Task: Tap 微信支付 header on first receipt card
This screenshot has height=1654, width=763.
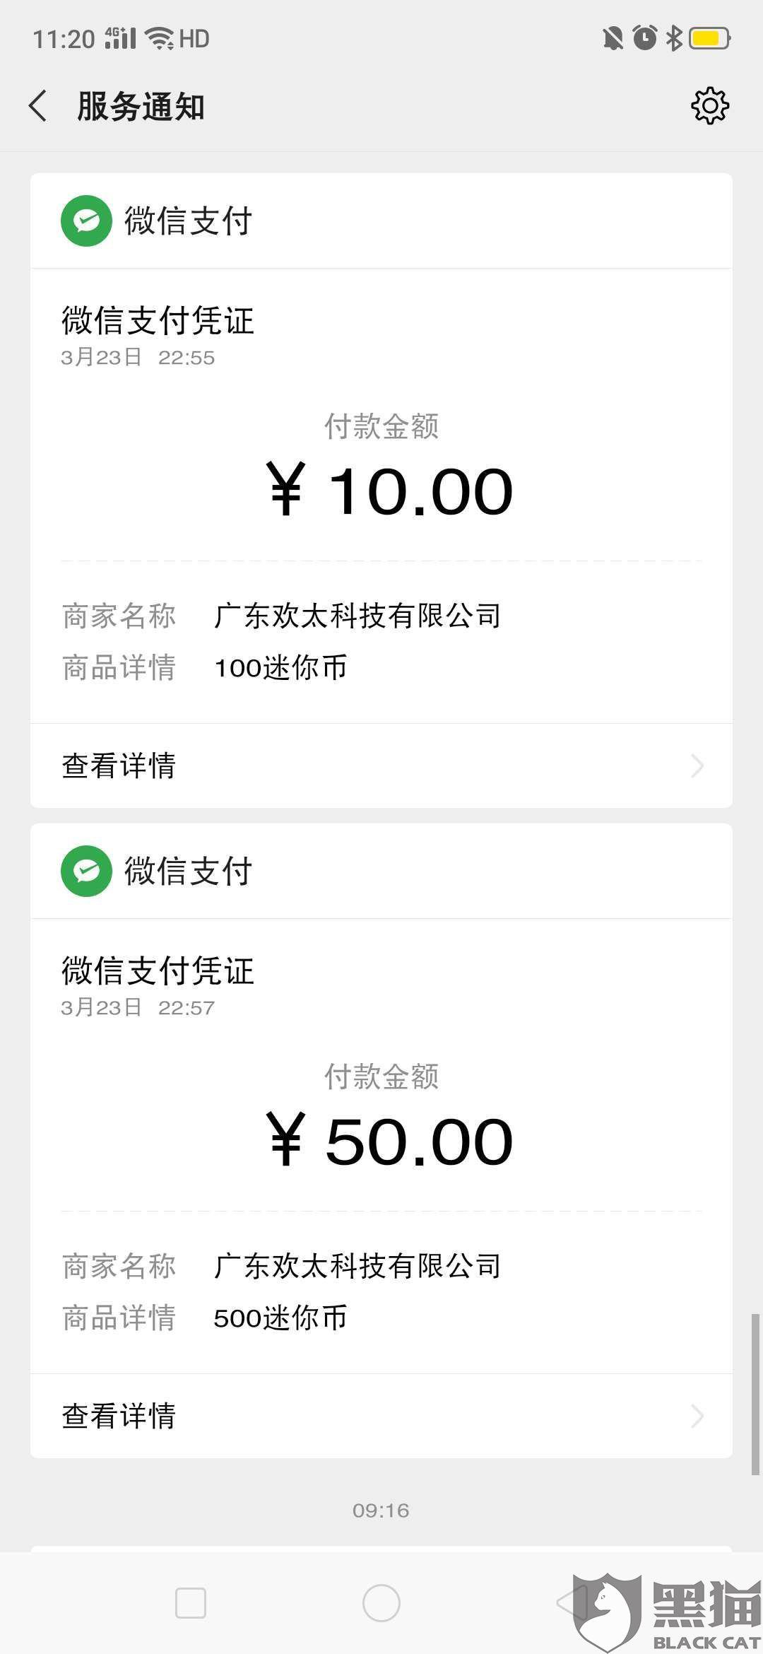Action: point(188,221)
